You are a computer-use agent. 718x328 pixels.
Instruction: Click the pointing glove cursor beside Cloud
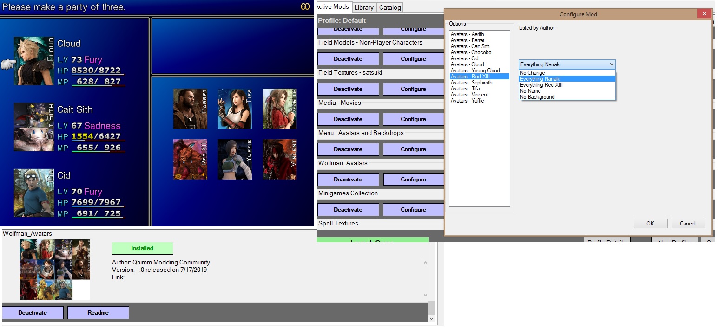pos(8,64)
